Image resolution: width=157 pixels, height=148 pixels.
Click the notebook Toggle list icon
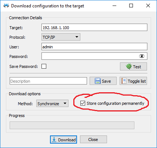[124, 81]
